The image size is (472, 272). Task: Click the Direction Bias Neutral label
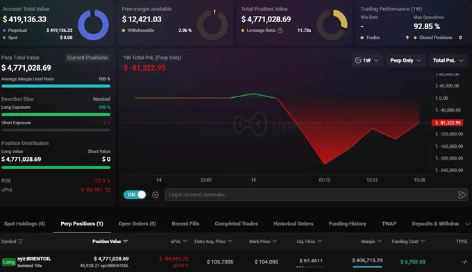pos(101,99)
